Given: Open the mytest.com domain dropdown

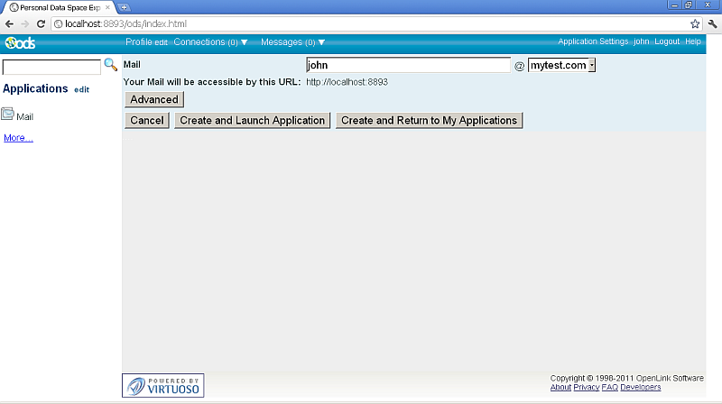Looking at the screenshot, I should pos(561,65).
